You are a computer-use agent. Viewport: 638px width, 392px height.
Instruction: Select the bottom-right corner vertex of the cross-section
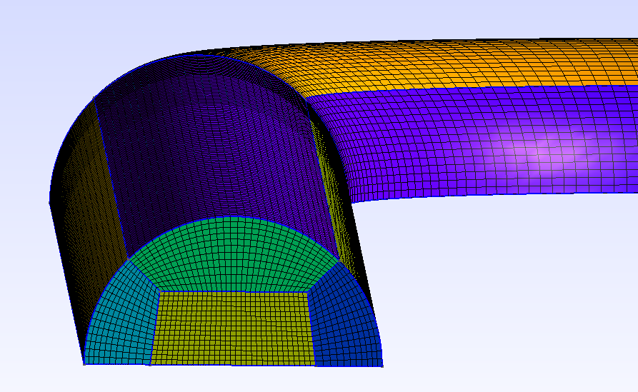(382, 366)
